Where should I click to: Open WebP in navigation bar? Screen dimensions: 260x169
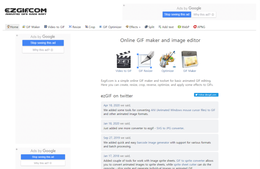[184, 27]
